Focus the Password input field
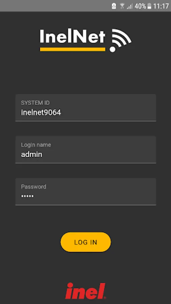Screen dimensions: 171x304 tap(86, 192)
